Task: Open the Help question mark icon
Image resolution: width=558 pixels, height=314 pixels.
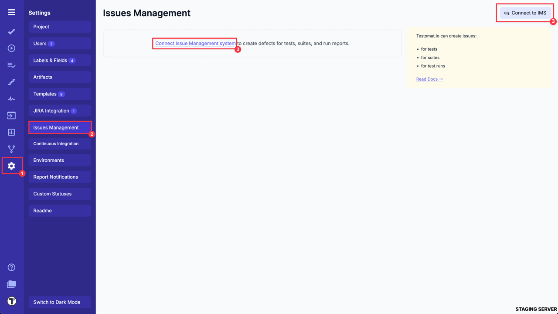Action: [x=12, y=267]
